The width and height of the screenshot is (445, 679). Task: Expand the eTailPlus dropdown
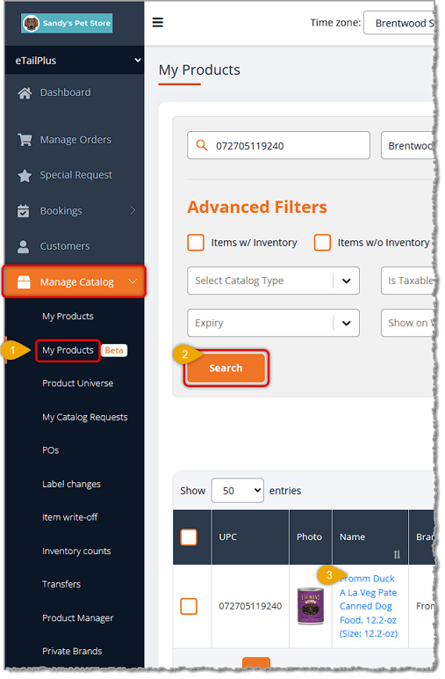point(75,61)
